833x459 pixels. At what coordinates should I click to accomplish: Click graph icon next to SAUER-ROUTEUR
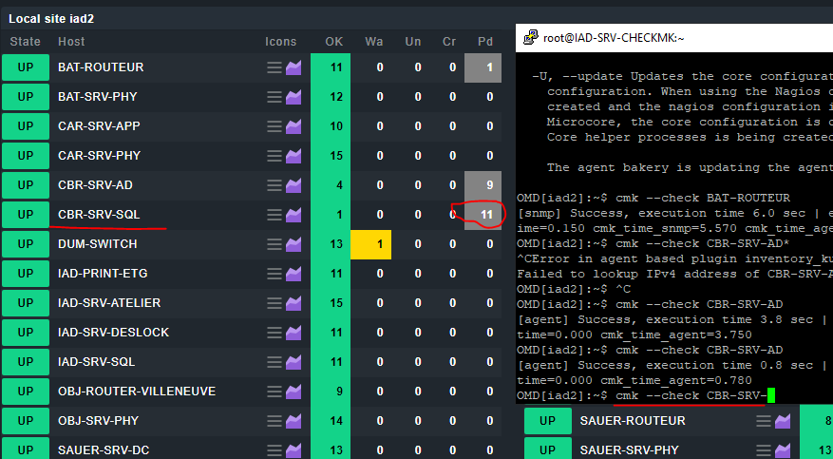(784, 421)
